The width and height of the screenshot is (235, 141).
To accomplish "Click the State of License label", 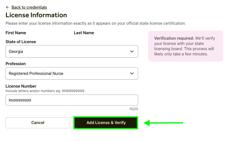I will coord(21,42).
